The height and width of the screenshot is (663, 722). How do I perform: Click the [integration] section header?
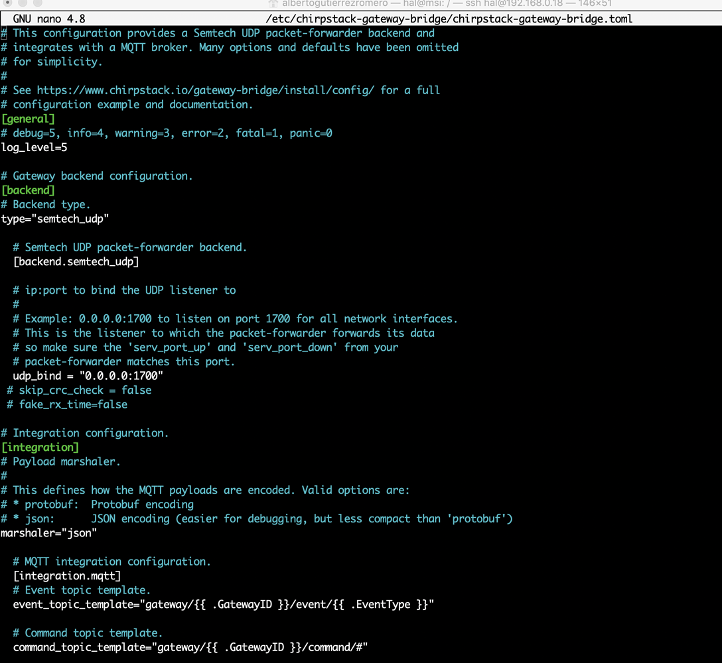pyautogui.click(x=40, y=447)
